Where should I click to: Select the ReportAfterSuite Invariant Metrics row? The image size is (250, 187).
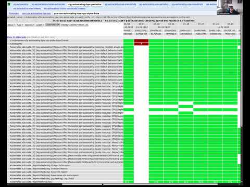[65, 169]
